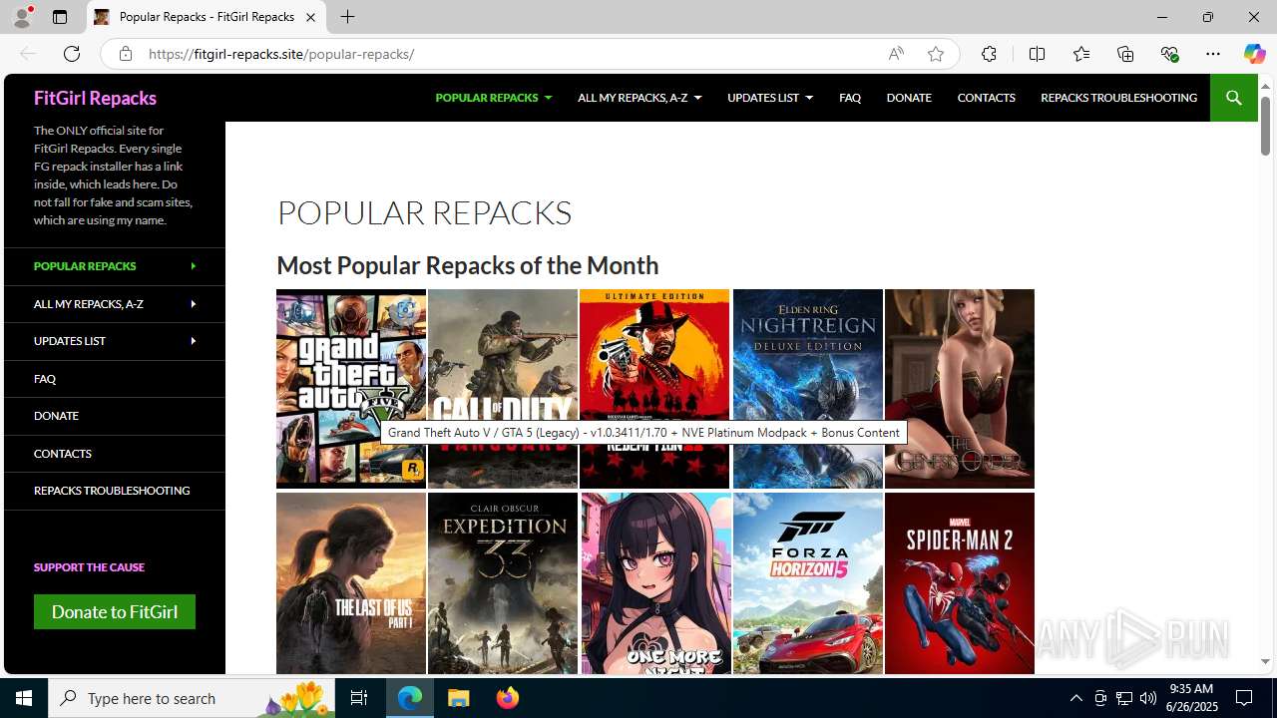
Task: Click the scrollbar down arrow
Action: pyautogui.click(x=1265, y=662)
